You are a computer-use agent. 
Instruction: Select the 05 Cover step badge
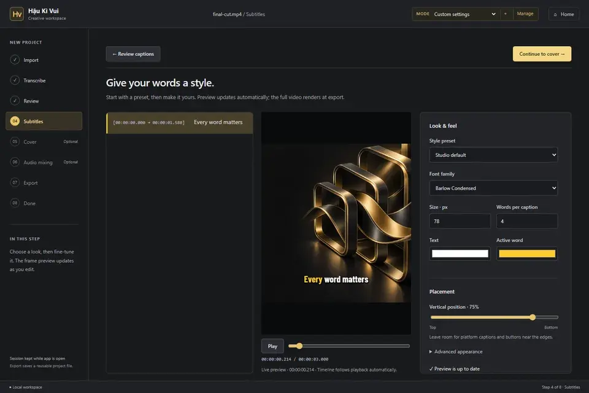tap(15, 142)
